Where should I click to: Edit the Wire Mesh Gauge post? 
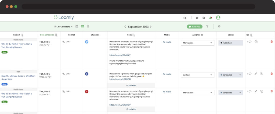point(256,74)
